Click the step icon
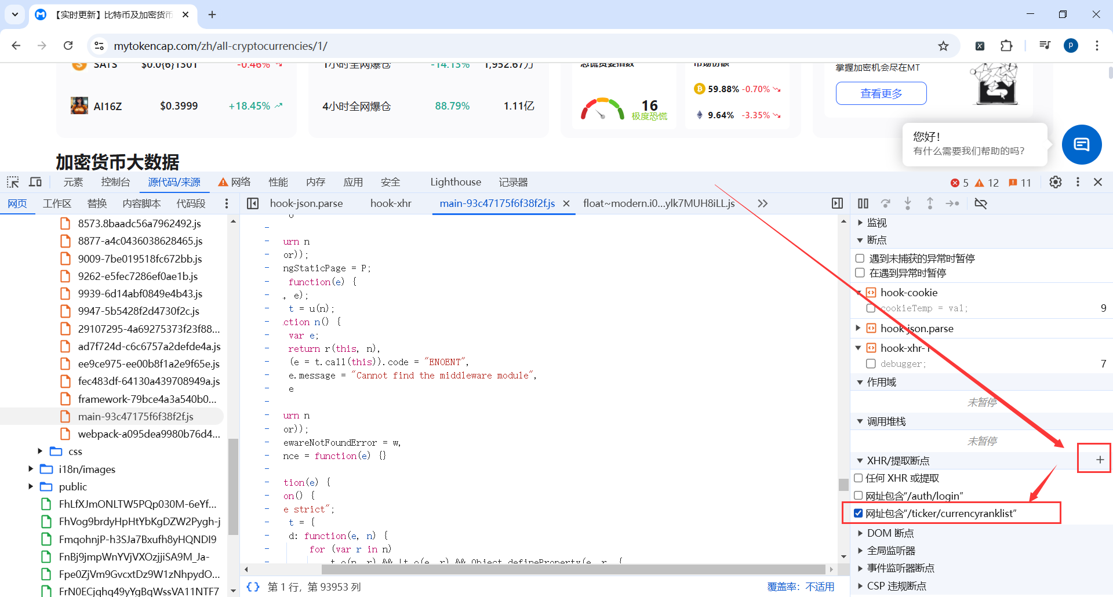The height and width of the screenshot is (597, 1113). [952, 203]
